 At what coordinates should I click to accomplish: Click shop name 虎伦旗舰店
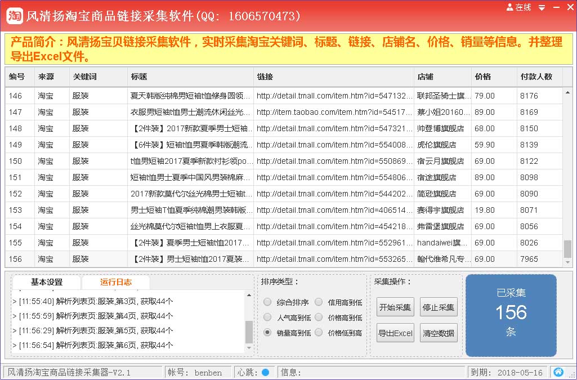click(436, 145)
